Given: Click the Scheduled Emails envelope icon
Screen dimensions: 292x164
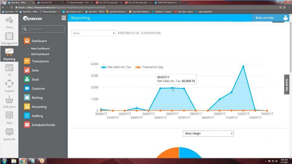Looking at the screenshot, I should click(27, 125).
